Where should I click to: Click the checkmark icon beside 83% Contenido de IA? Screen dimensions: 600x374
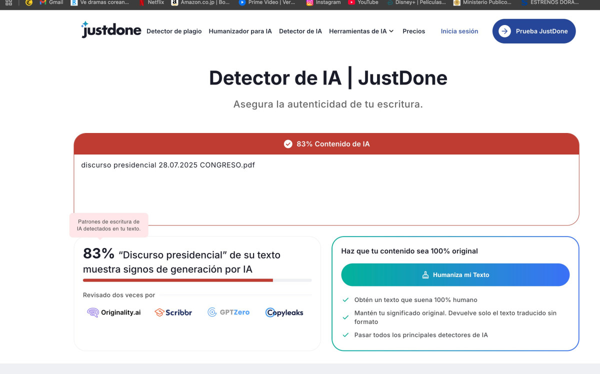coord(288,144)
